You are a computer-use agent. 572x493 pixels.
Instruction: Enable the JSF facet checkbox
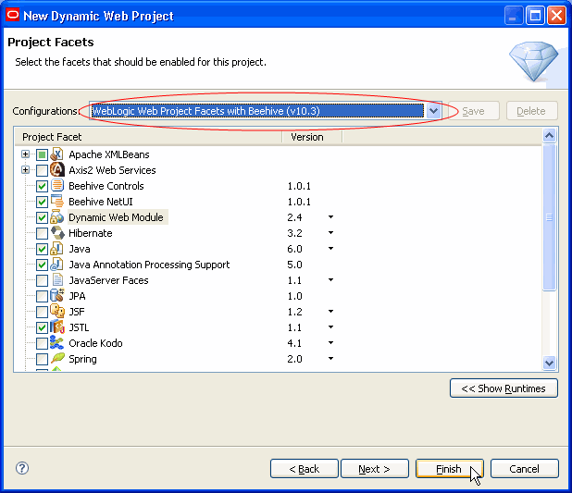(42, 312)
